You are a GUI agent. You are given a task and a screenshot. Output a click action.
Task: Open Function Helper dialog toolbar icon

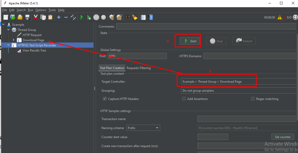click(x=143, y=18)
